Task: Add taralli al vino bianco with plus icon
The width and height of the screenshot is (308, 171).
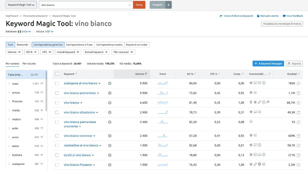Action: [x=110, y=155]
